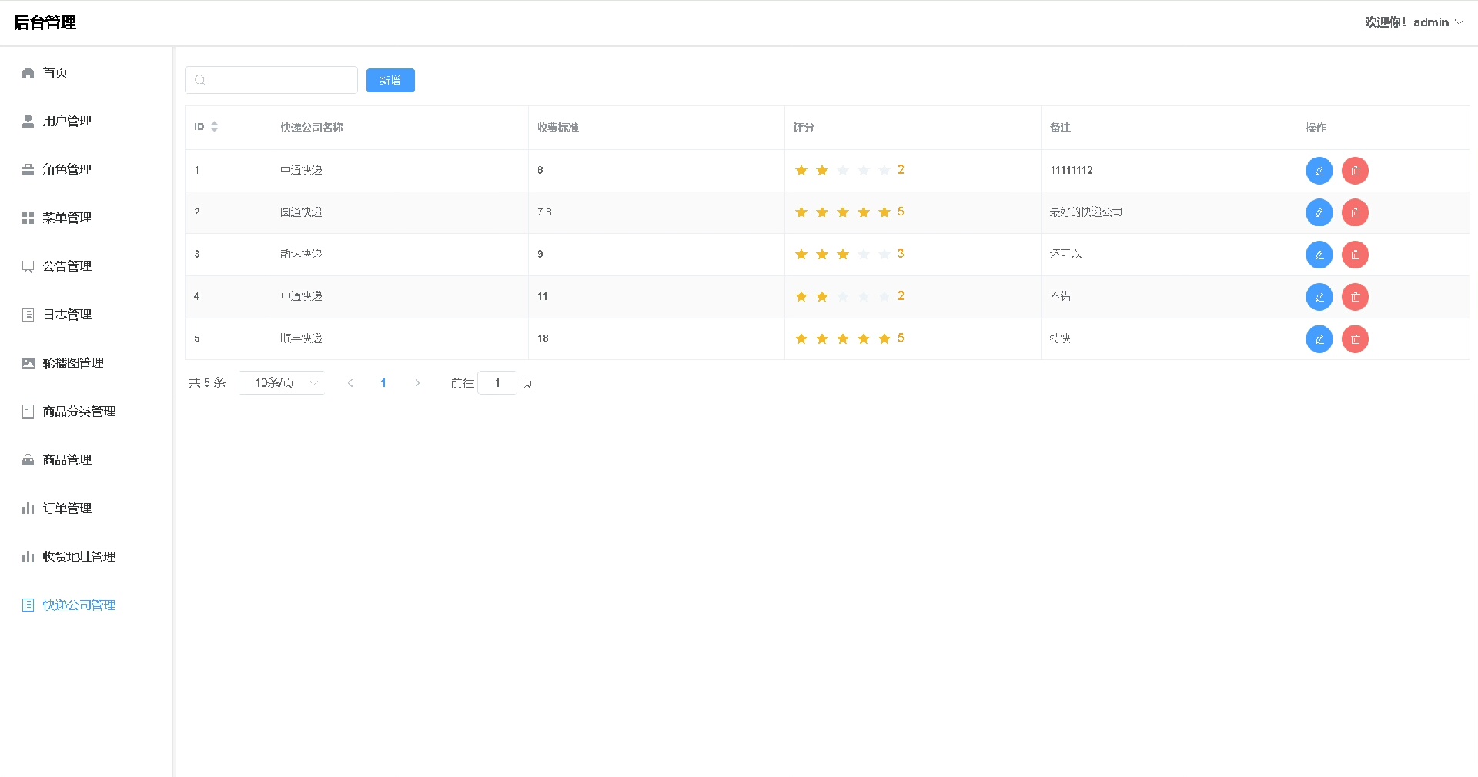Click the blue 新增 button
The width and height of the screenshot is (1478, 777).
click(390, 81)
